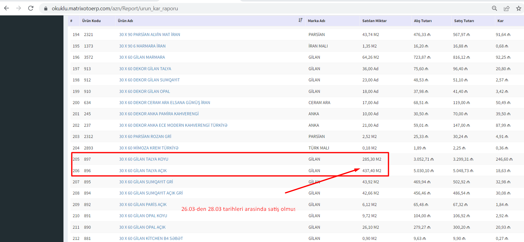Click the browser back arrow
Viewport: 524px width, 242px height.
6,8
